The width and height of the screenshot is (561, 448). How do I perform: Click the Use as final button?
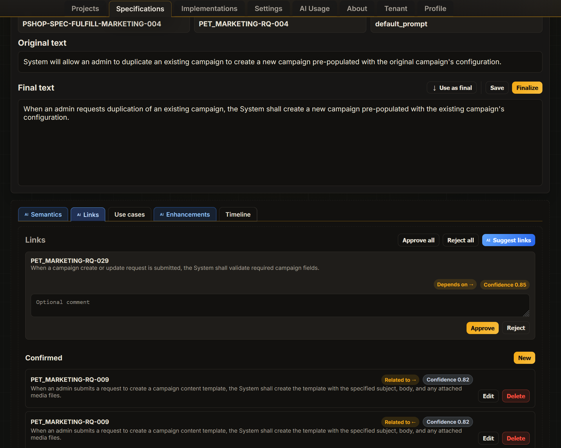pyautogui.click(x=452, y=88)
